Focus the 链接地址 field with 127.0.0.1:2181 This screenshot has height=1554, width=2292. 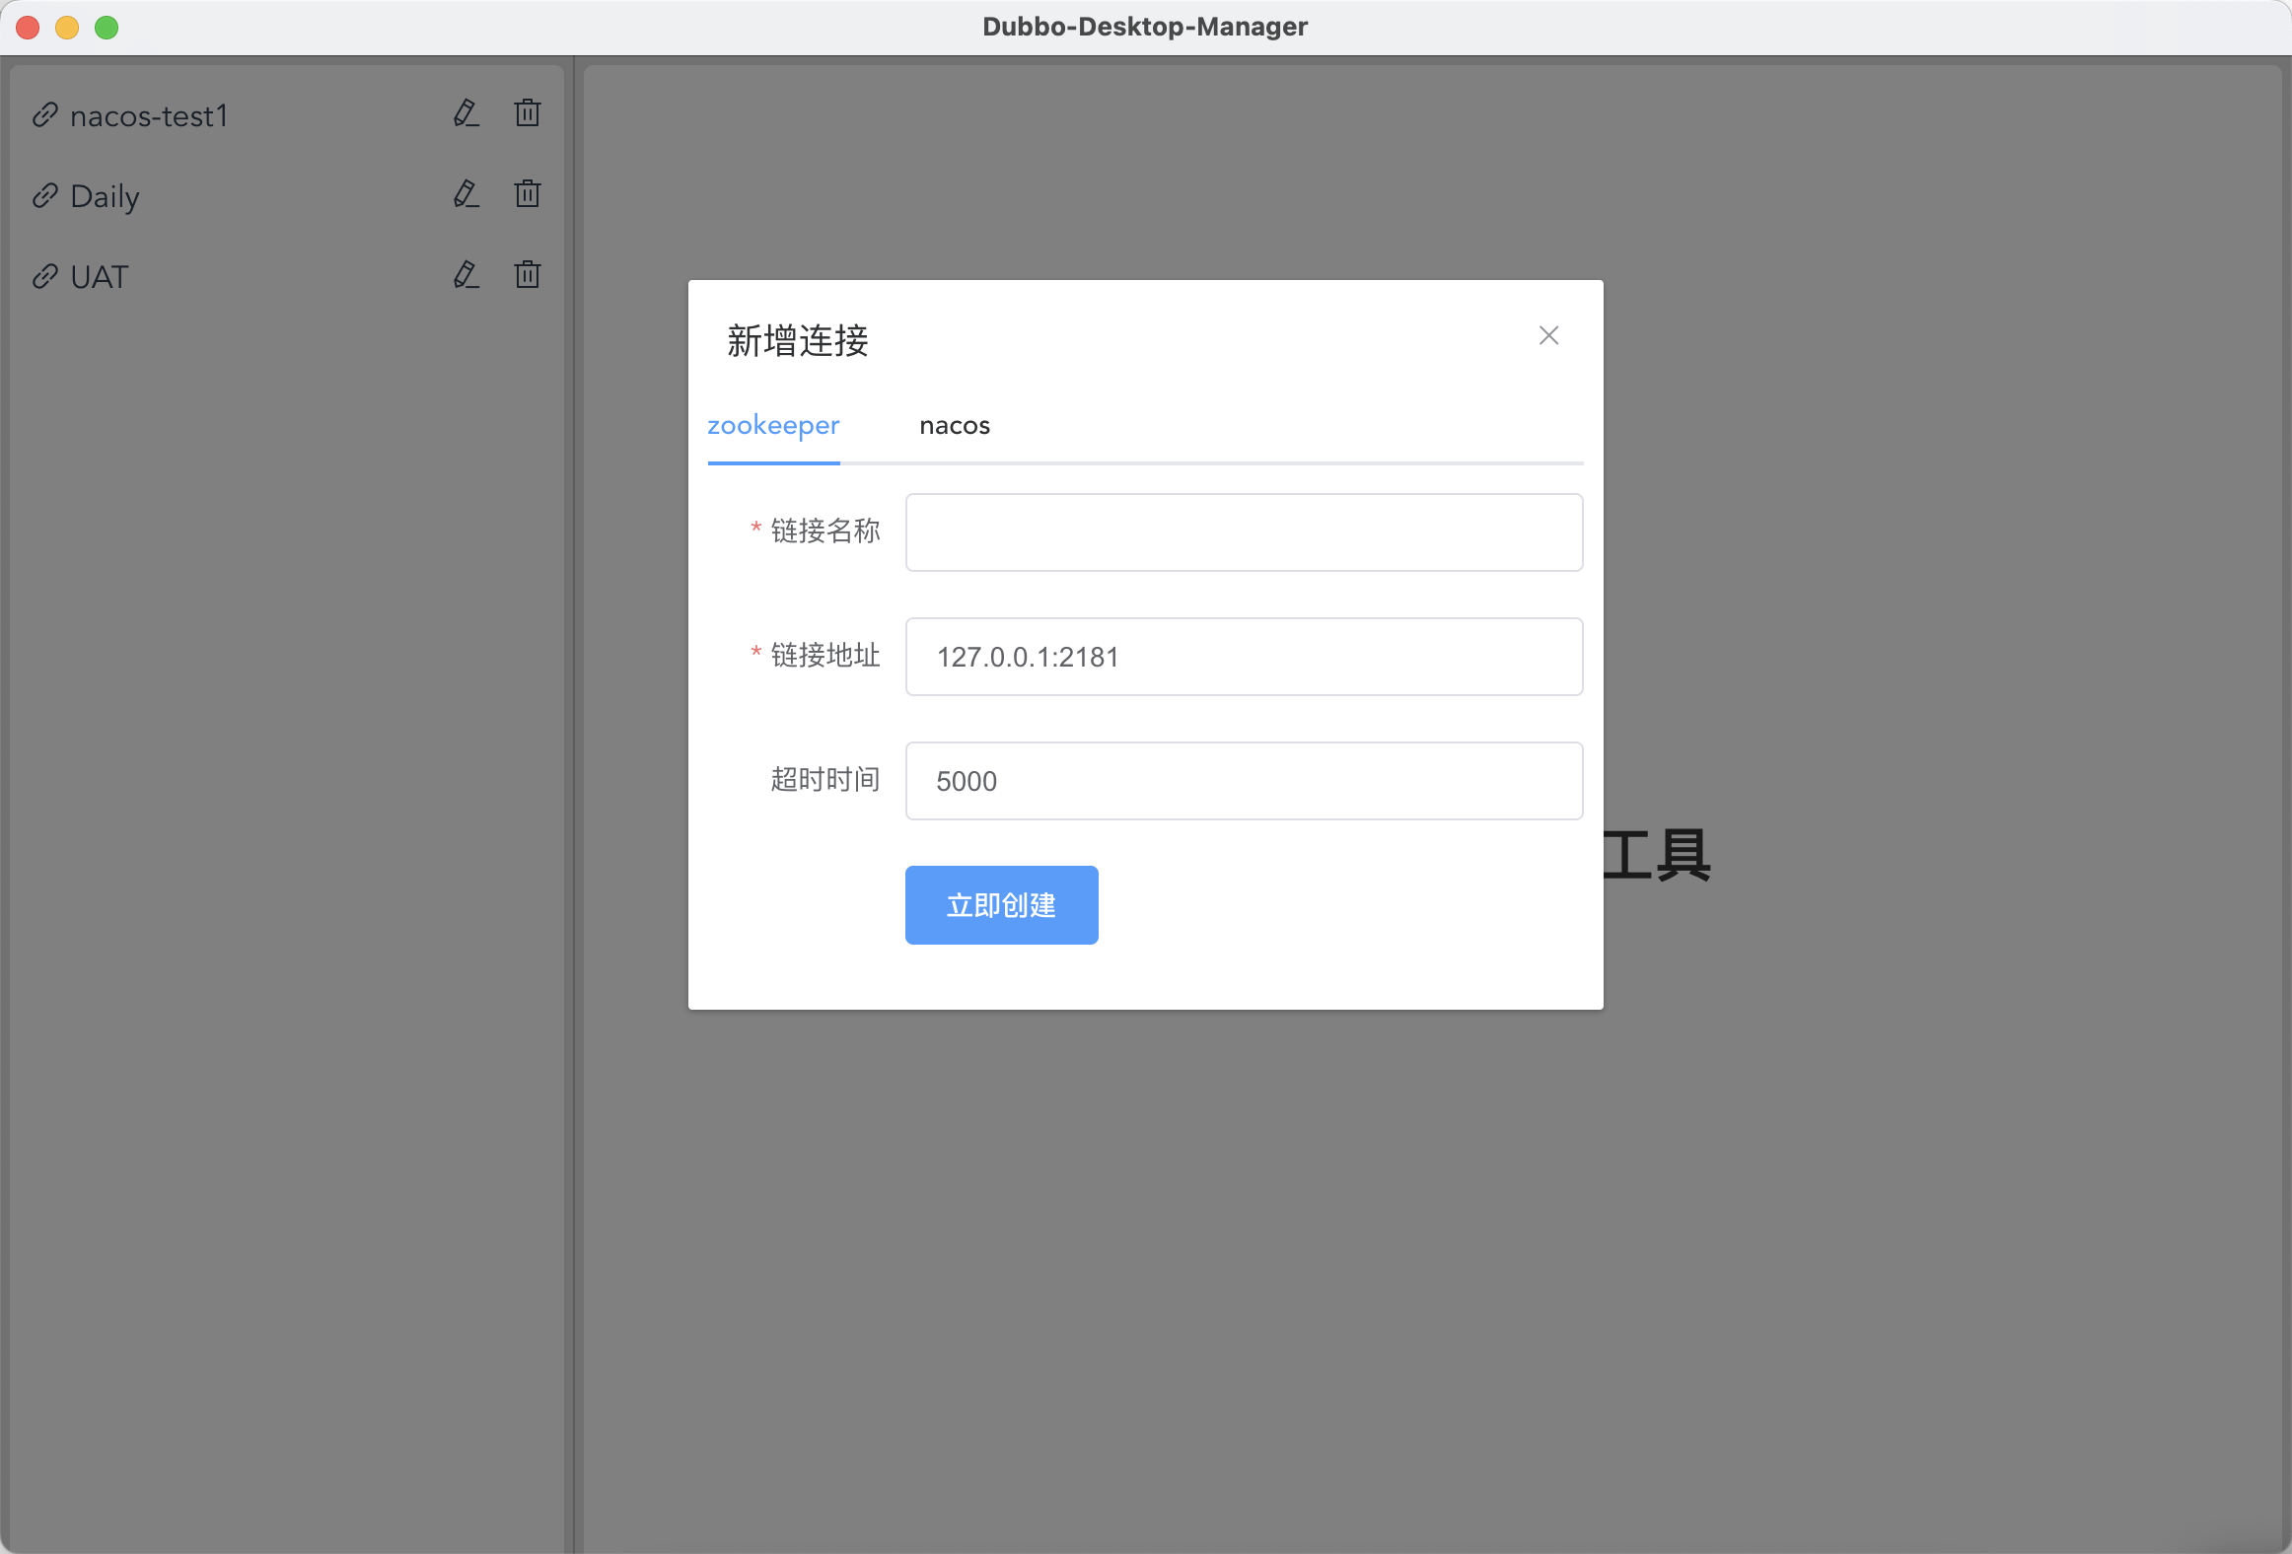[1244, 657]
